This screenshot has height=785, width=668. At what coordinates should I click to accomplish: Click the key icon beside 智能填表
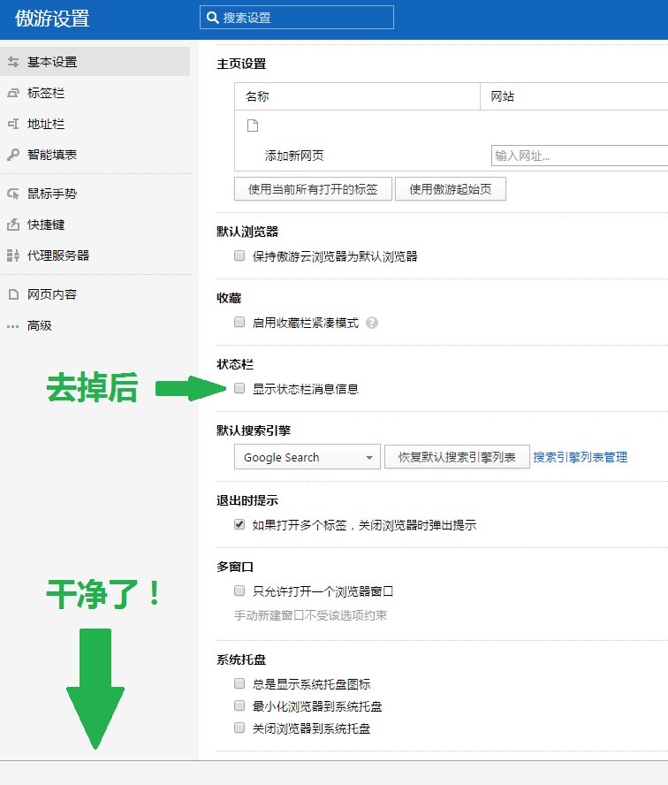pyautogui.click(x=13, y=155)
